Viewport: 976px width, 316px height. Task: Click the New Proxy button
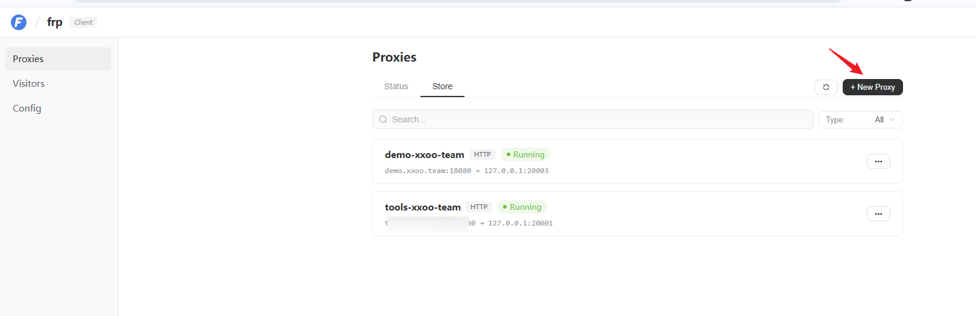pos(873,87)
